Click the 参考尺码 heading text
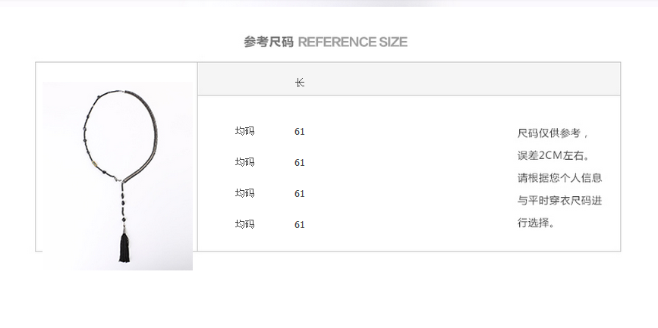The width and height of the screenshot is (658, 328). [x=269, y=42]
